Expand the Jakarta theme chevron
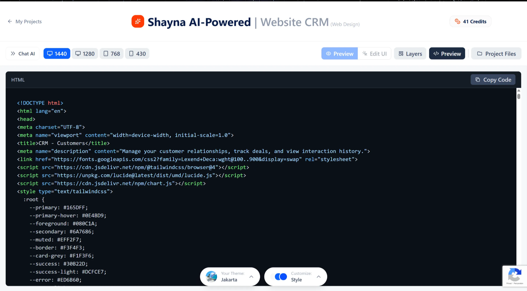The image size is (527, 291). pyautogui.click(x=251, y=277)
